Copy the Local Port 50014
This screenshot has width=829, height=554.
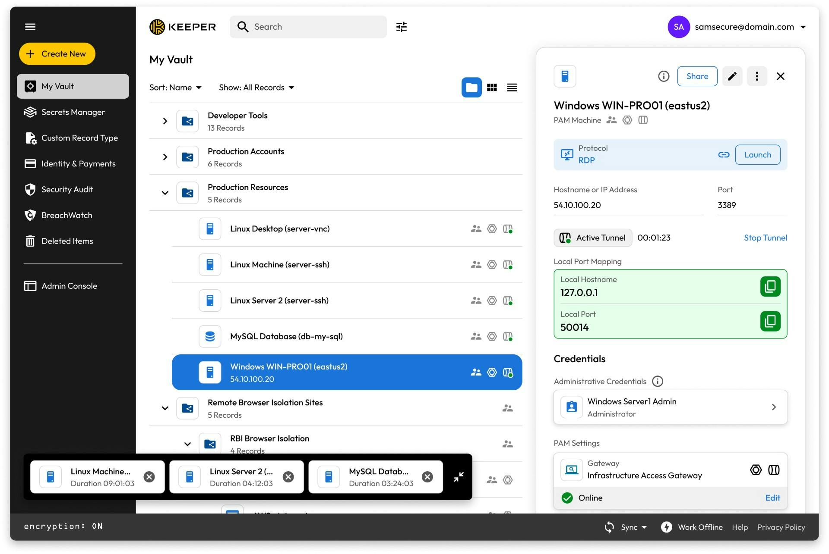[x=771, y=321]
